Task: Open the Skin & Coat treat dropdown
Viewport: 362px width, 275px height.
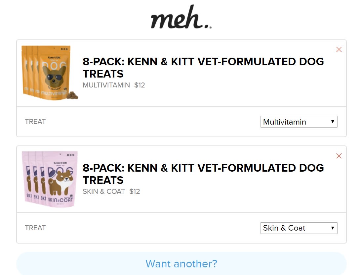Action: click(x=299, y=228)
